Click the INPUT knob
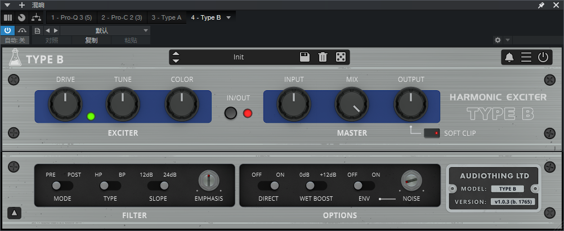This screenshot has width=564, height=231. (294, 104)
